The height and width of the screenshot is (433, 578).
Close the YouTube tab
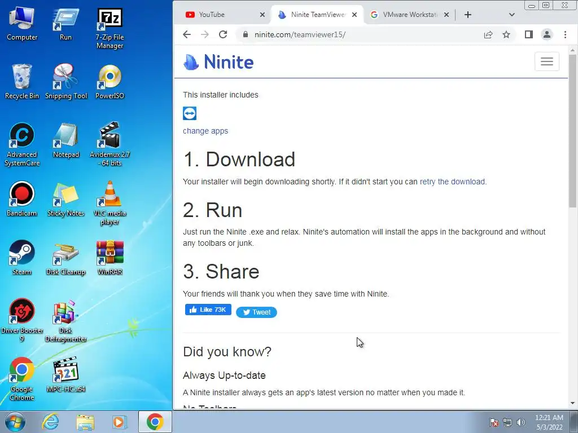(262, 15)
